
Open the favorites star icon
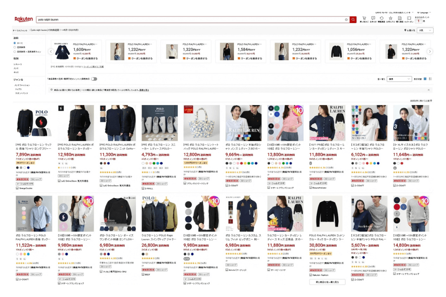[391, 18]
